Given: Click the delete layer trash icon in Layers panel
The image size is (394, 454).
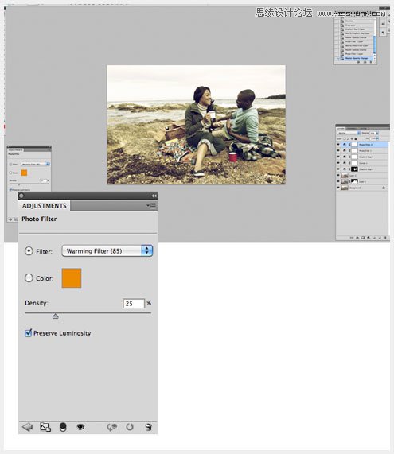Looking at the screenshot, I should click(385, 238).
